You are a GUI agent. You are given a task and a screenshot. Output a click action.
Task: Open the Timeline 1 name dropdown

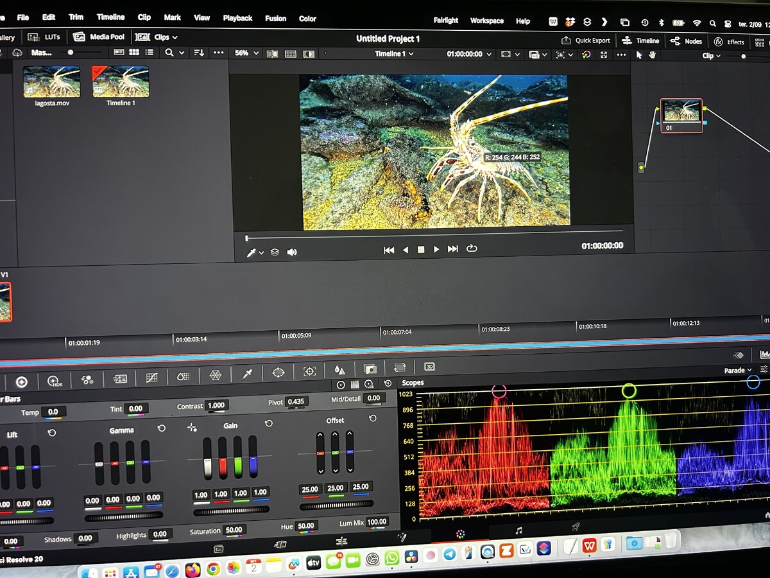click(x=394, y=54)
